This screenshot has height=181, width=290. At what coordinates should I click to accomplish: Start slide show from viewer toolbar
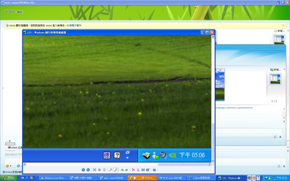point(104,170)
